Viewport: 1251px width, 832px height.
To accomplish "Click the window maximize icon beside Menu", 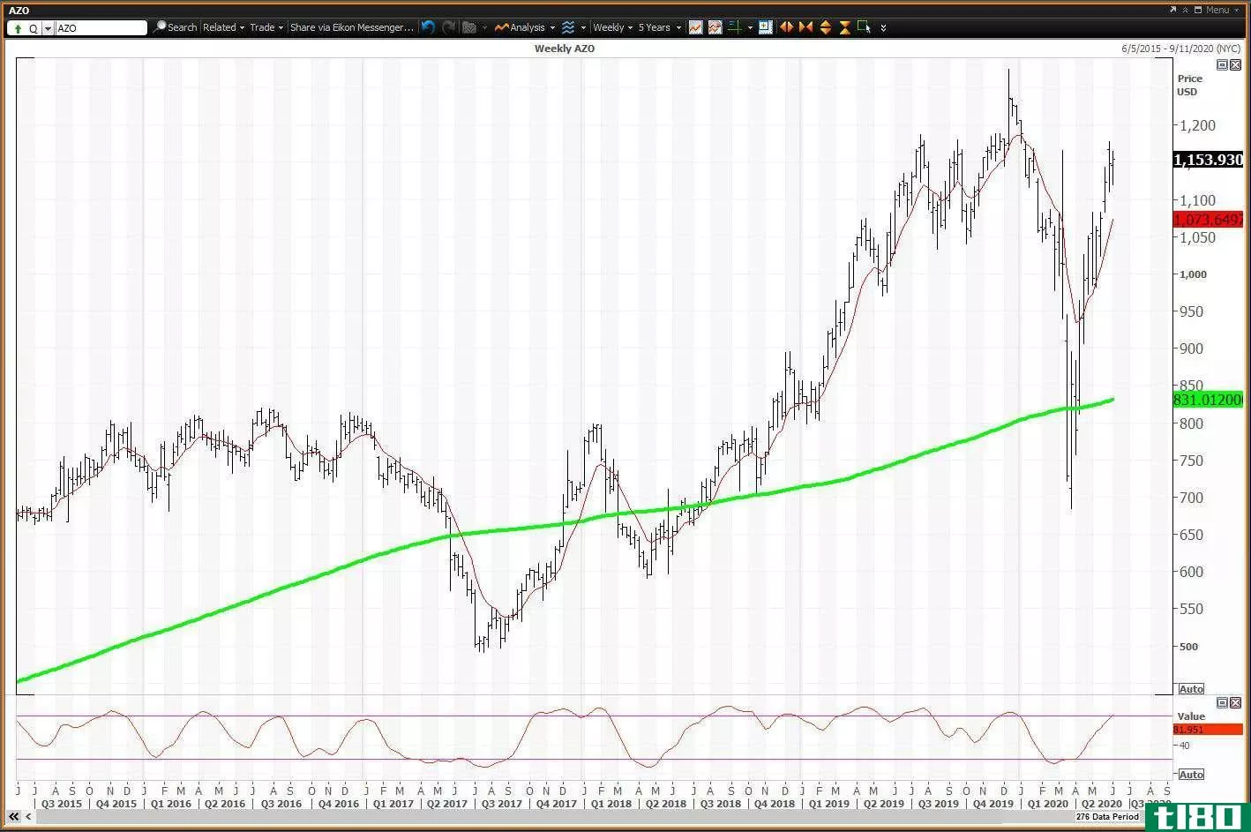I will [x=1197, y=10].
